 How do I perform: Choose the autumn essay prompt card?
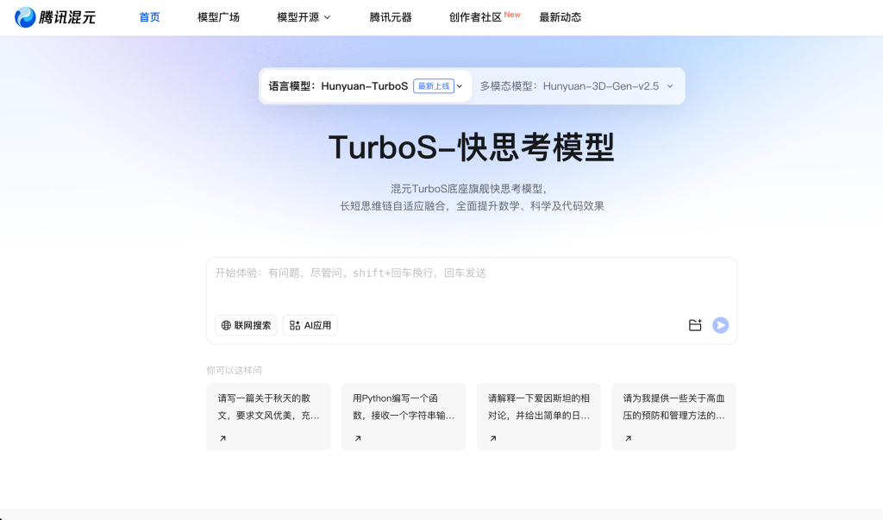[x=269, y=417]
